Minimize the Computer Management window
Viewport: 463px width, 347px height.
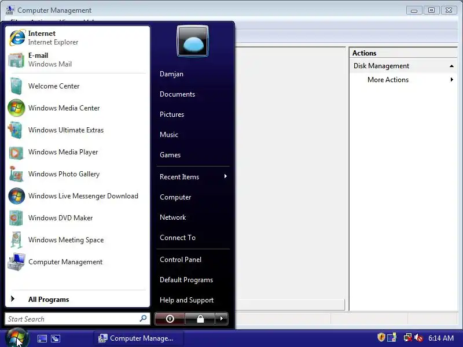coord(414,10)
